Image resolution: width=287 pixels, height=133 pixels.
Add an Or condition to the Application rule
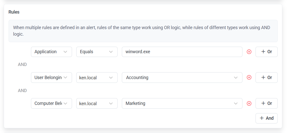(x=266, y=52)
